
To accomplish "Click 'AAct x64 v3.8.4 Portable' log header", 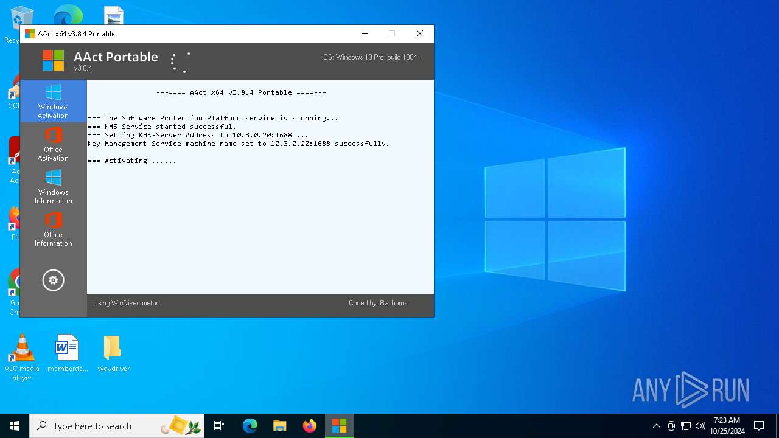I will coord(241,92).
